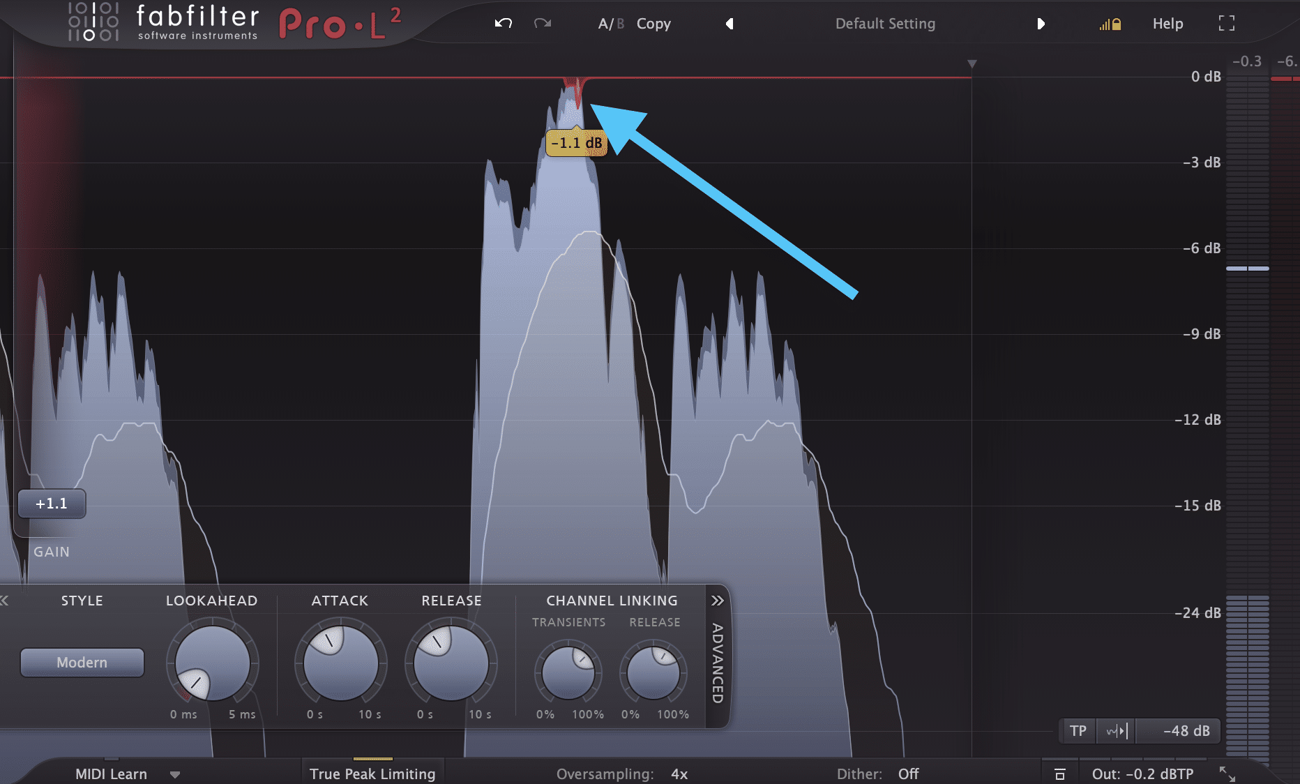
Task: Click the -1.1 dB peak label
Action: point(576,143)
